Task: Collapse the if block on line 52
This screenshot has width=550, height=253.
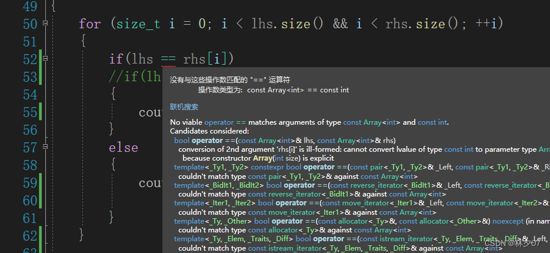Action: (45, 58)
